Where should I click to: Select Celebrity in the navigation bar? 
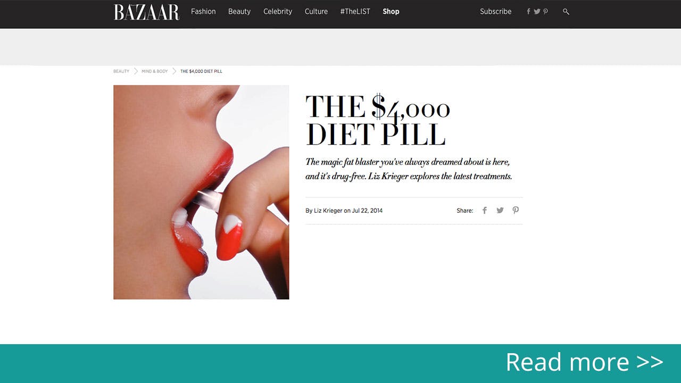coord(278,11)
